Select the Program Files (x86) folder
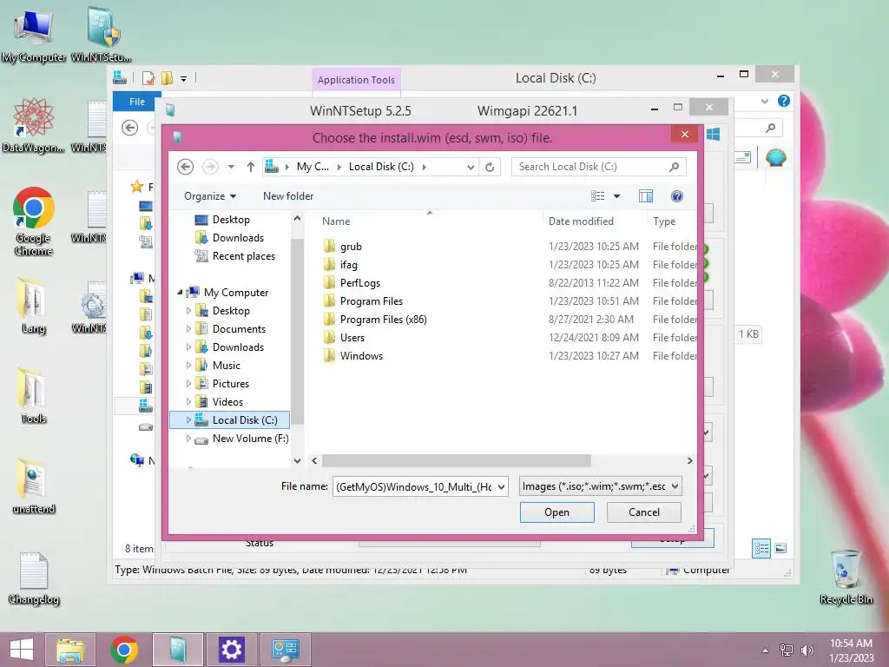The height and width of the screenshot is (667, 889). pos(383,320)
